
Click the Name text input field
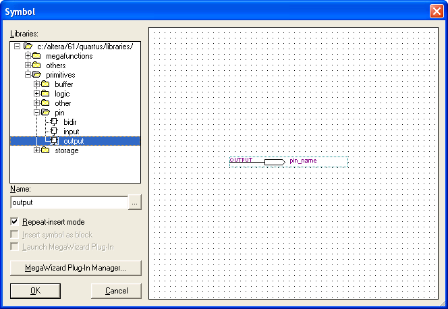pyautogui.click(x=69, y=202)
